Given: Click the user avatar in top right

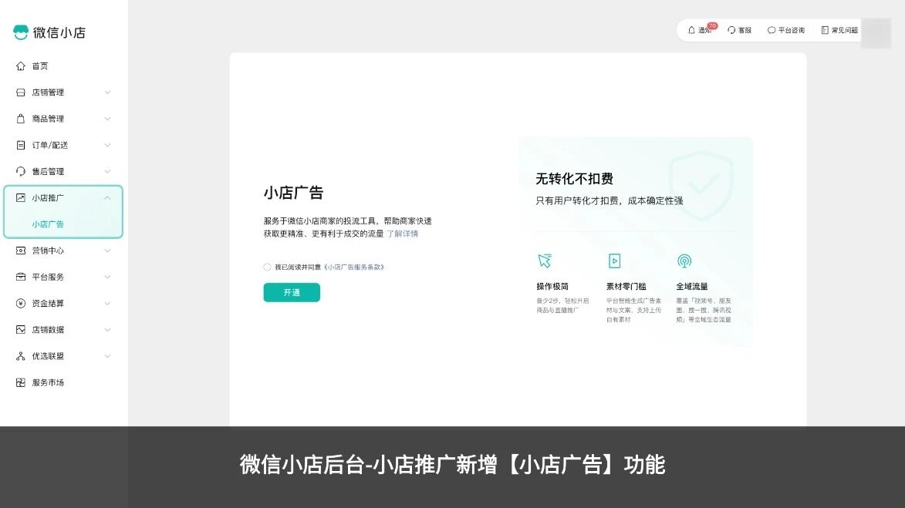Looking at the screenshot, I should click(876, 32).
